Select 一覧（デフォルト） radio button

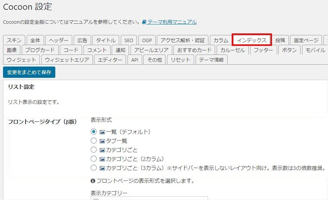coord(94,132)
